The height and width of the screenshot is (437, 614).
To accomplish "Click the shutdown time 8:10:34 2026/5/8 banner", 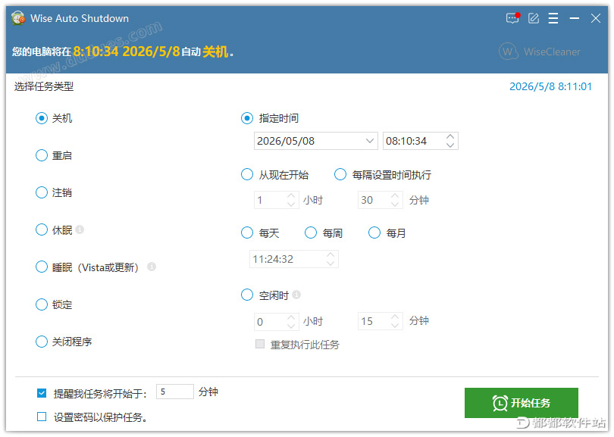I will pos(127,52).
